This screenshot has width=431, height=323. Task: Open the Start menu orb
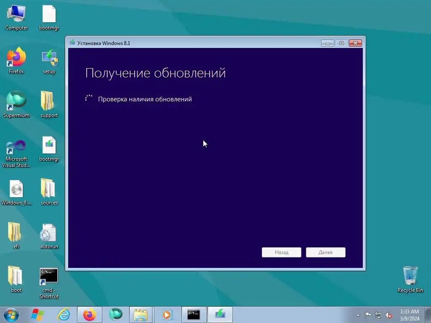click(x=11, y=315)
